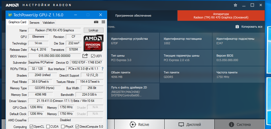Click the Тип памяти GDDR5 card

point(186,75)
